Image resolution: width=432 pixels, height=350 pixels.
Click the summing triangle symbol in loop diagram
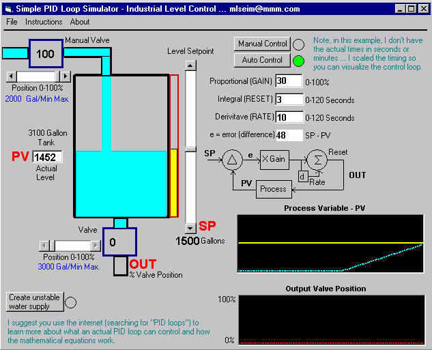click(231, 159)
